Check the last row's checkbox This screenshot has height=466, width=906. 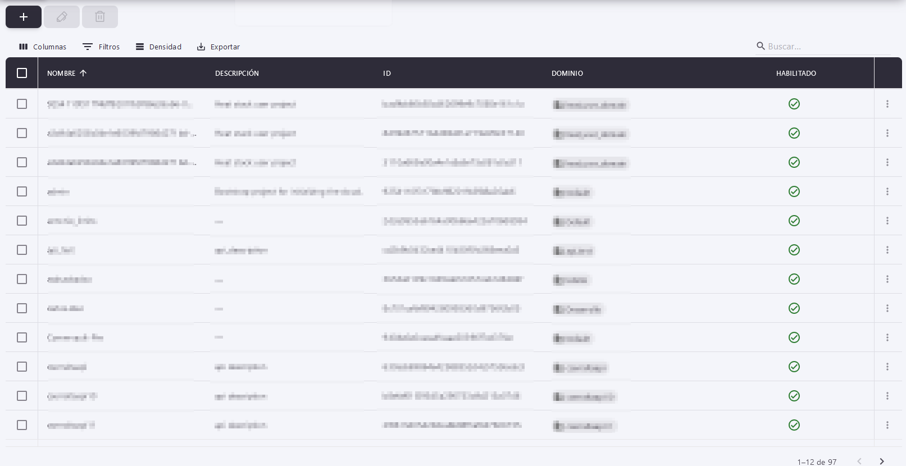pyautogui.click(x=22, y=425)
